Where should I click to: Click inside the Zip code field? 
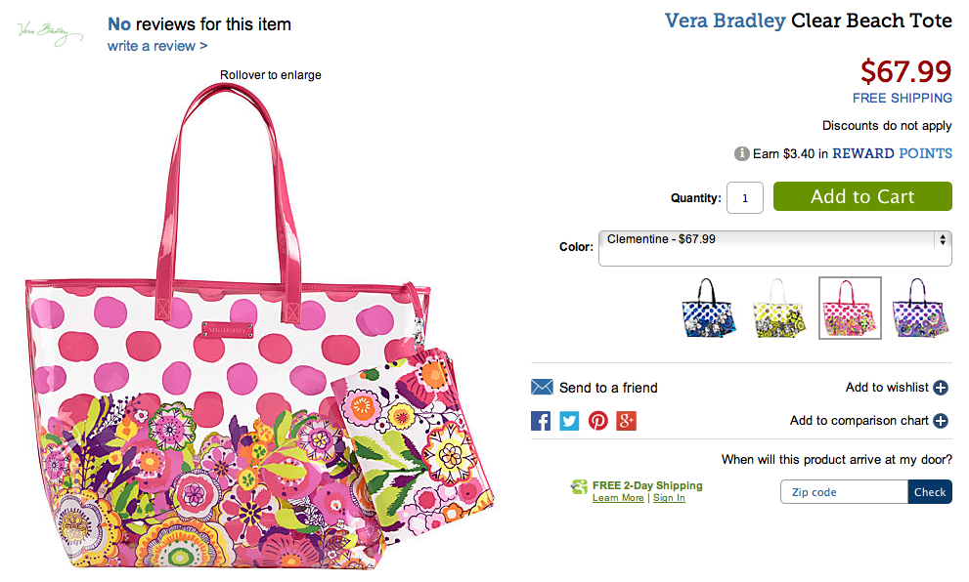[844, 492]
